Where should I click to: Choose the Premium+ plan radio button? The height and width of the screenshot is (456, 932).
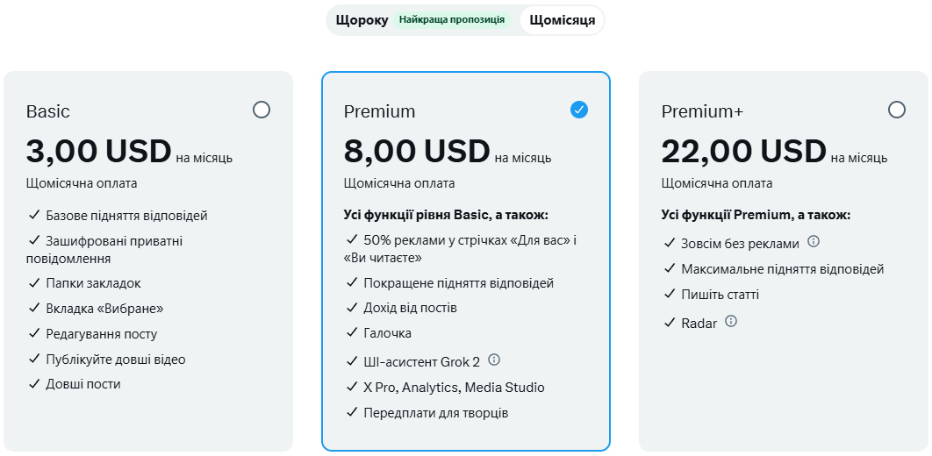coord(896,110)
